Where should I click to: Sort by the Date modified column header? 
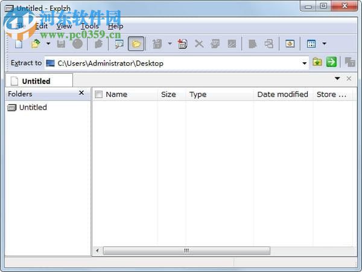pos(282,94)
